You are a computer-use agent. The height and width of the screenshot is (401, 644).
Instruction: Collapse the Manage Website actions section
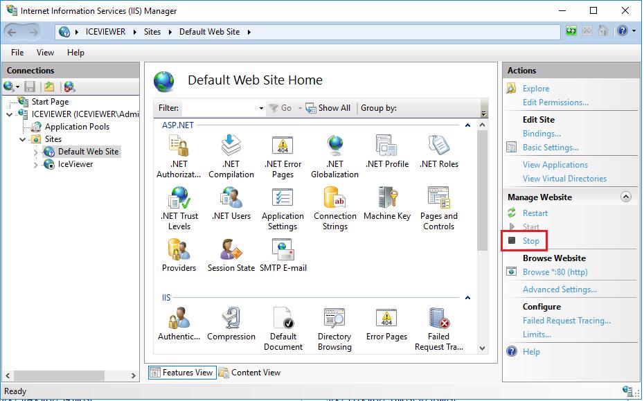coord(625,197)
